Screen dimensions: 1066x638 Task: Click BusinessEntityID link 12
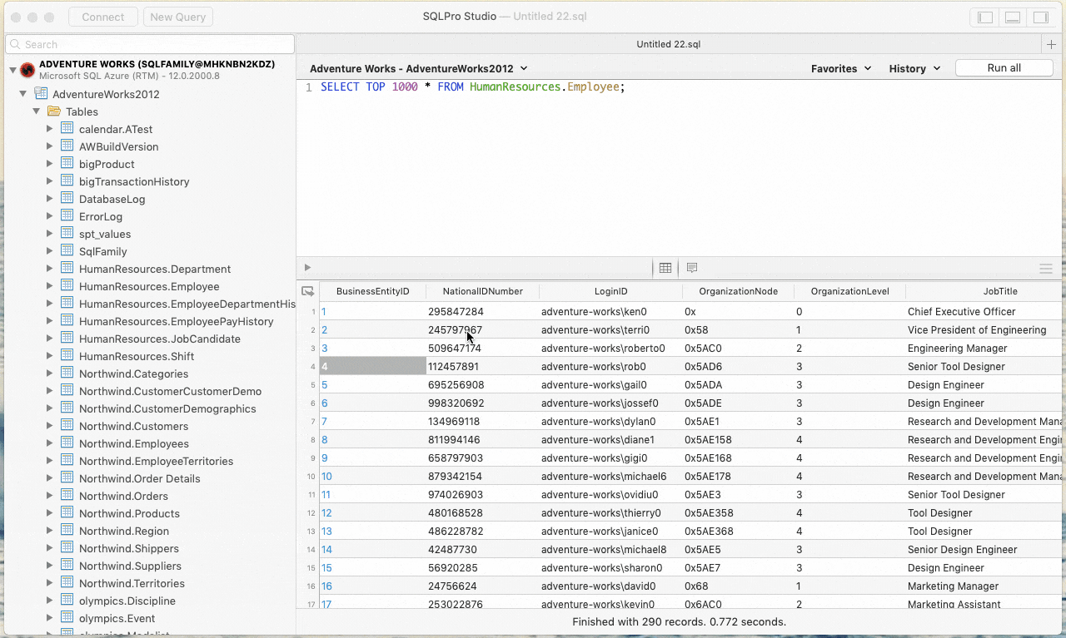(x=326, y=513)
